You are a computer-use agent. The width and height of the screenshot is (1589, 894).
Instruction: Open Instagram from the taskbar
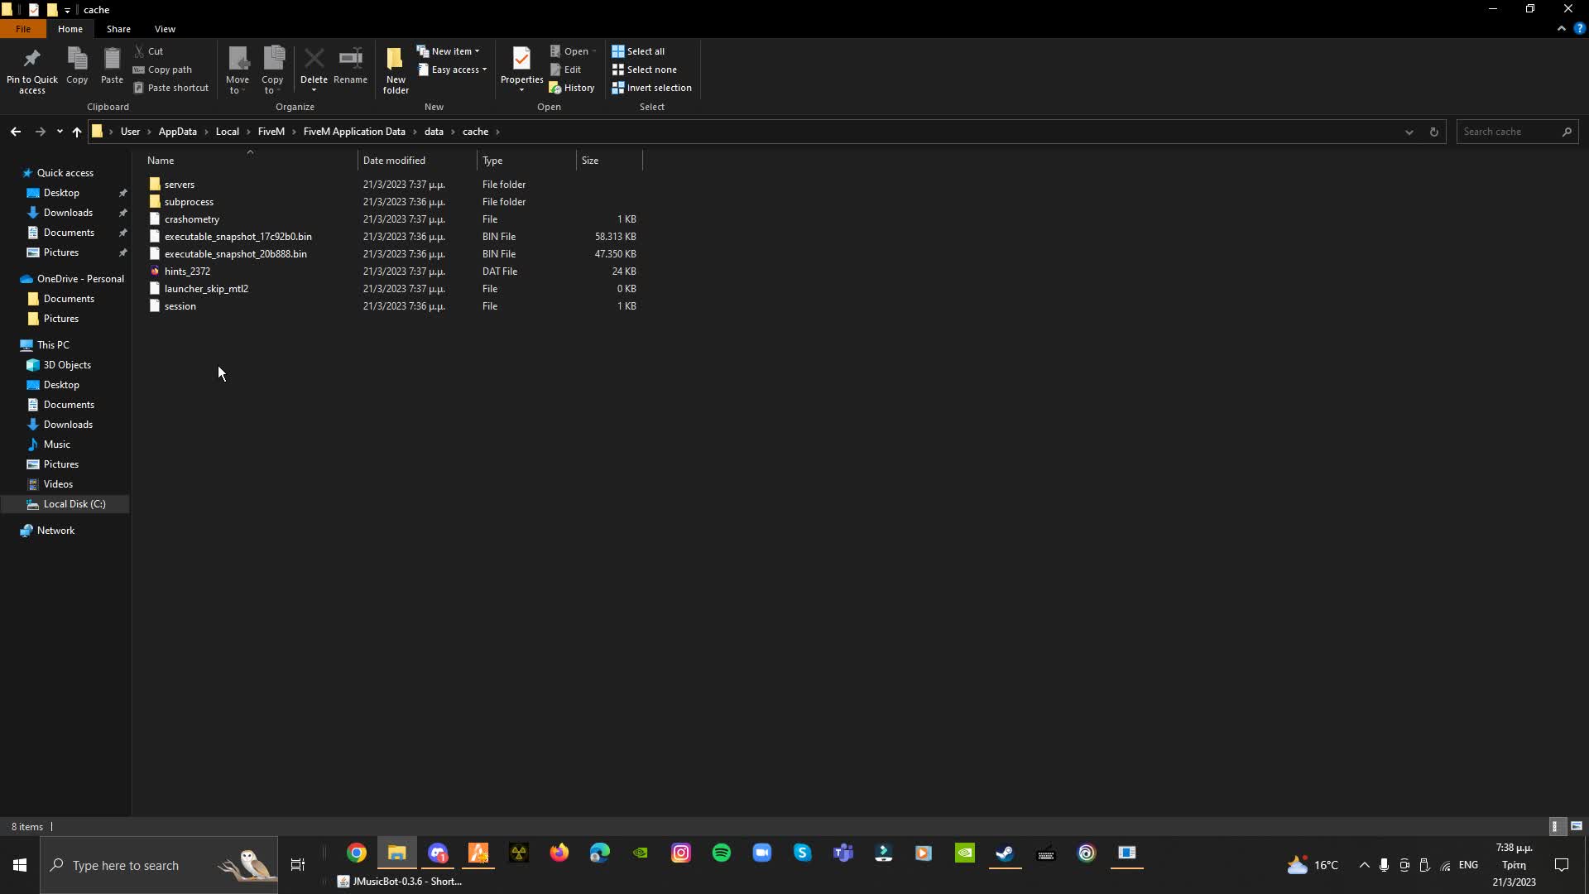pyautogui.click(x=680, y=853)
